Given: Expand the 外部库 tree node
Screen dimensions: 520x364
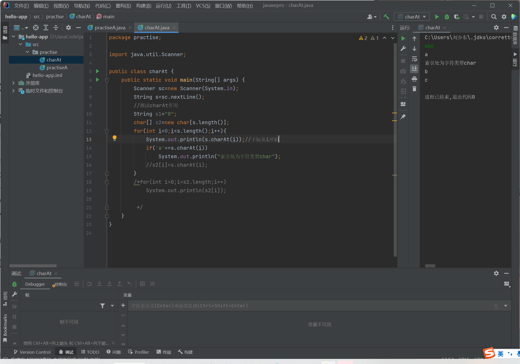Looking at the screenshot, I should tap(13, 83).
